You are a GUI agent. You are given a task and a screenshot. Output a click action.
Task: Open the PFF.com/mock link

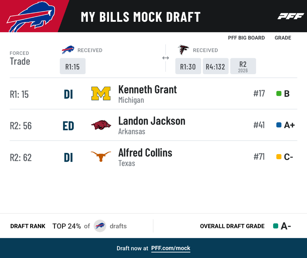click(x=171, y=248)
